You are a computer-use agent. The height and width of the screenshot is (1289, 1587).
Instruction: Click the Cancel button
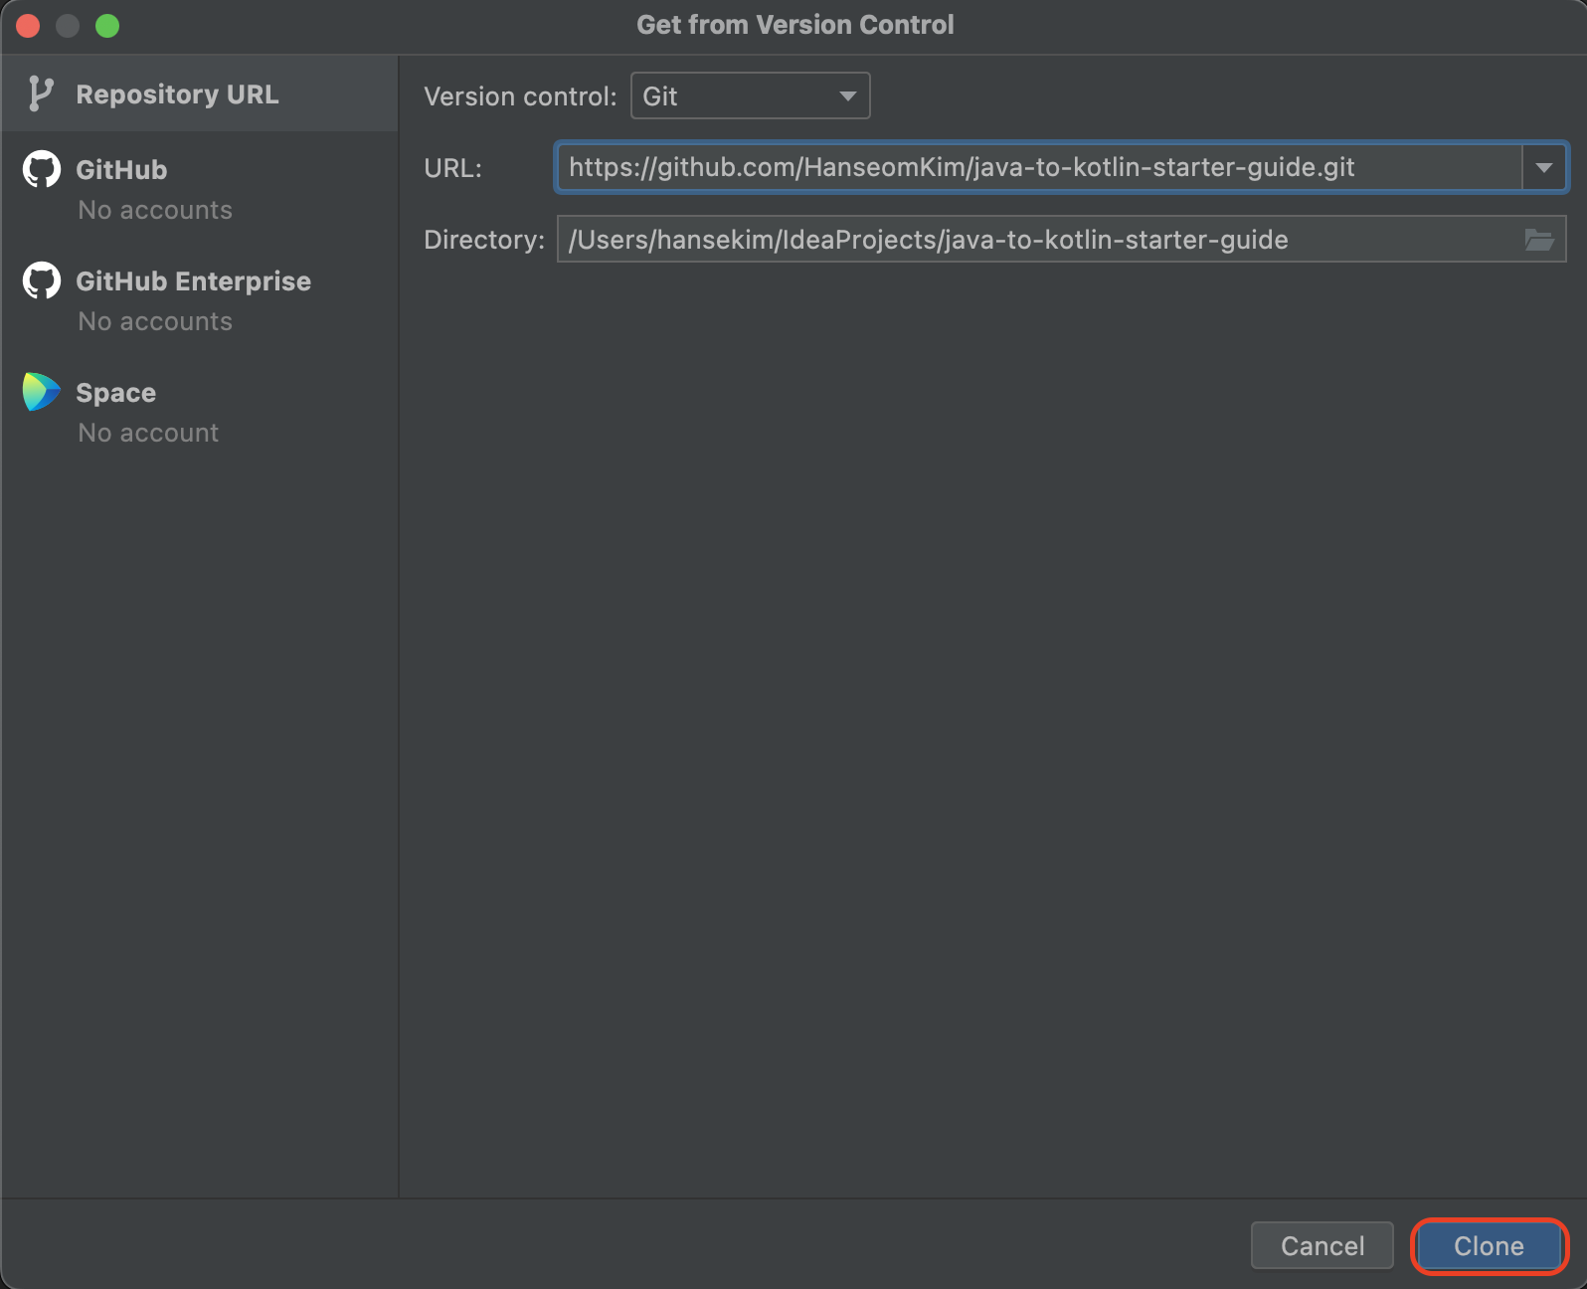(x=1322, y=1245)
